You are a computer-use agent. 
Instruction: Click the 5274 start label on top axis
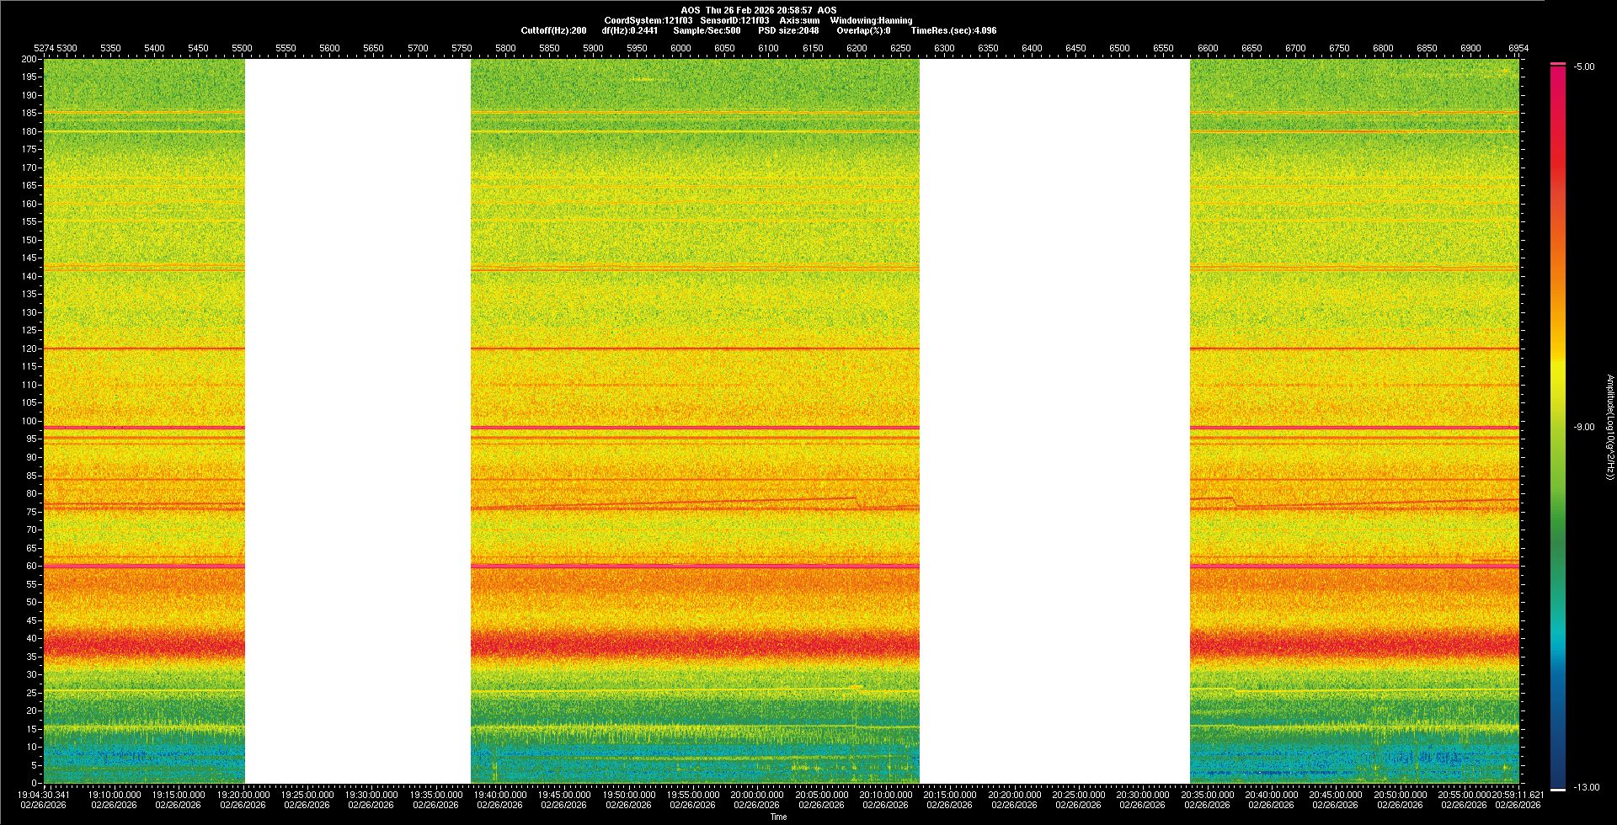pyautogui.click(x=43, y=48)
